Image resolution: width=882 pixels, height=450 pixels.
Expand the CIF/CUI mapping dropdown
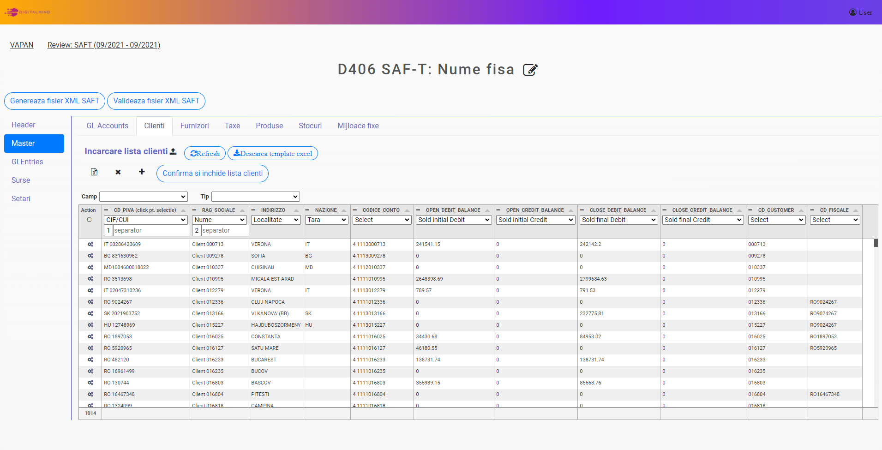[x=146, y=220]
